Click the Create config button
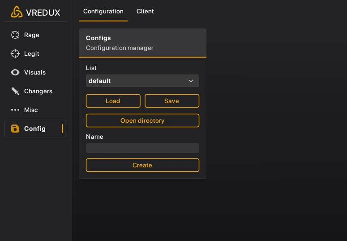This screenshot has height=241, width=347. pos(142,165)
